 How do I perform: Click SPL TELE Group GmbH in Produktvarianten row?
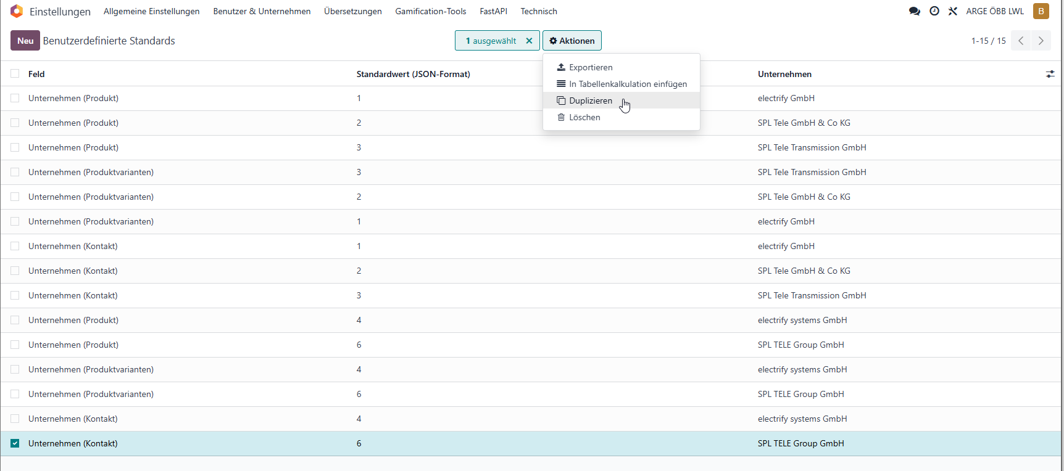[x=800, y=394]
